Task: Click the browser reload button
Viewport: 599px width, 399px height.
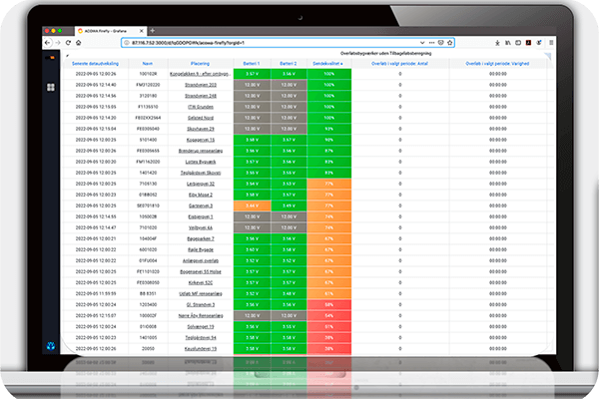Action: coord(71,44)
